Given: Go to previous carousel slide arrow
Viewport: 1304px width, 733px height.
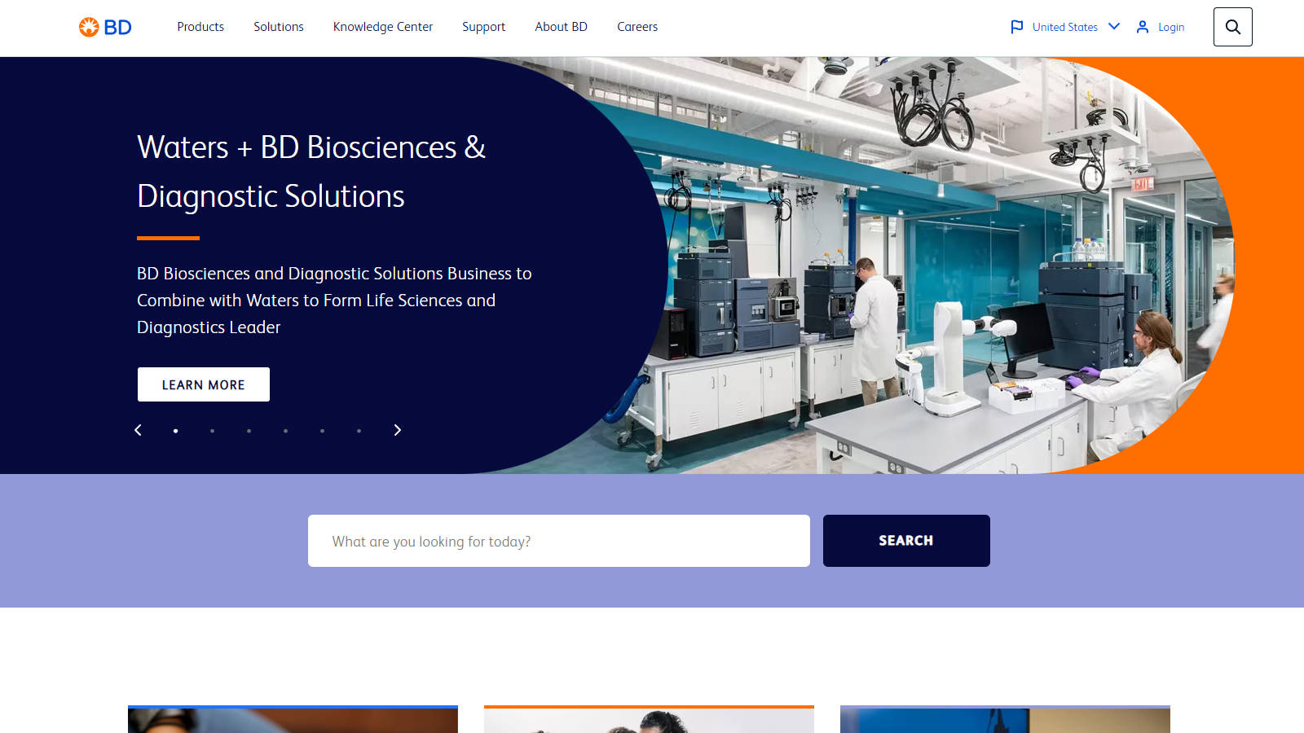Looking at the screenshot, I should tap(138, 430).
